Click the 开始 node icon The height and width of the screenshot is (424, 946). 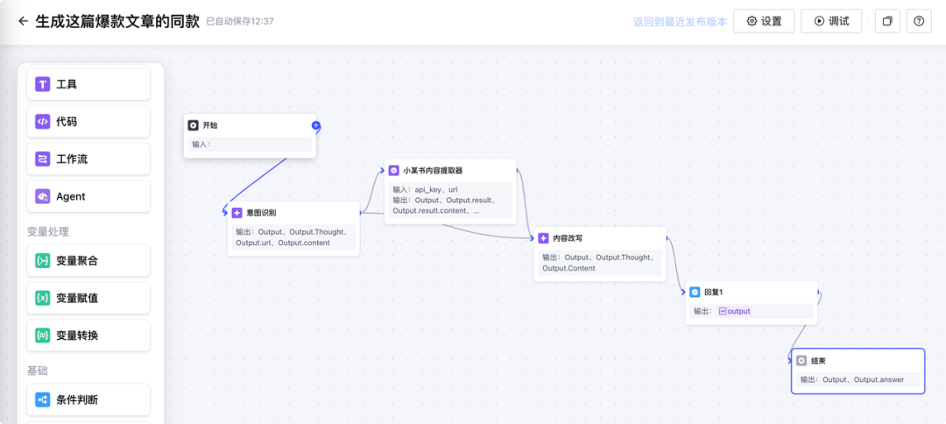[x=194, y=125]
